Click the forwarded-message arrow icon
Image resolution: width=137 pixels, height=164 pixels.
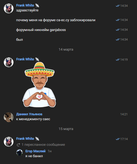coord(18,145)
